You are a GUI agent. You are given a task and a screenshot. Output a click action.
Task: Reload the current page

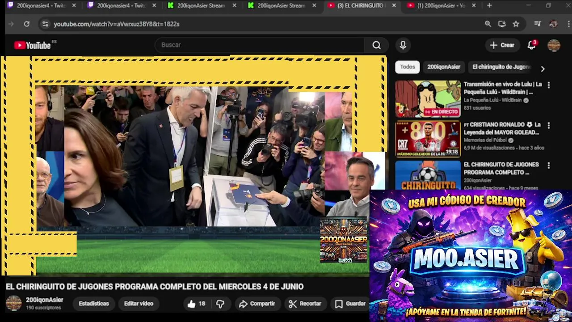27,24
